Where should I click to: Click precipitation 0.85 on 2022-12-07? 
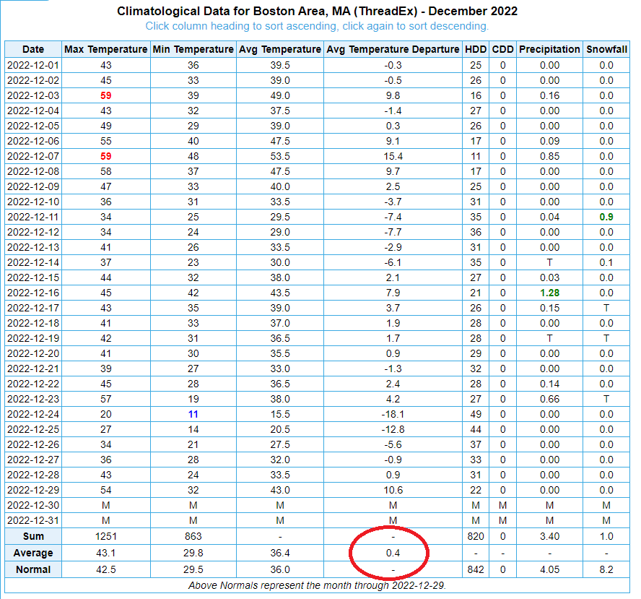(549, 156)
